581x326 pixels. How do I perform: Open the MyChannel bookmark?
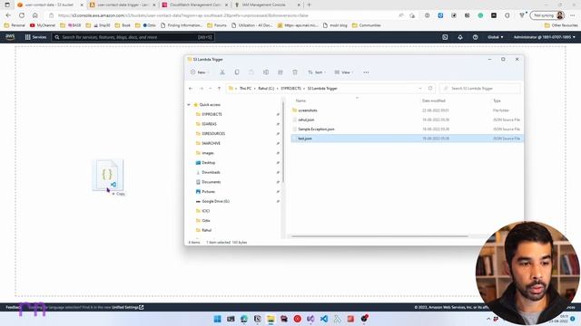coord(43,25)
